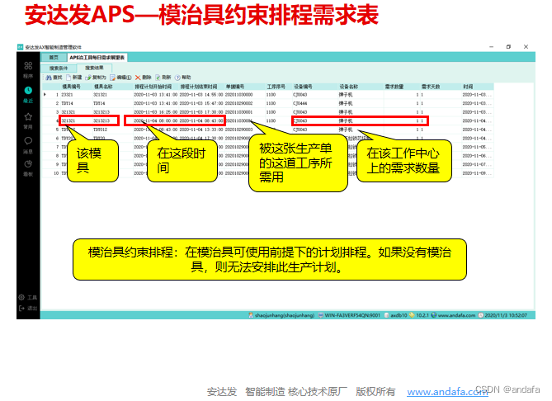Screen dimensions: 552x401
Task: Click the 编辑(E) edit toolbar button
Action: pyautogui.click(x=120, y=78)
